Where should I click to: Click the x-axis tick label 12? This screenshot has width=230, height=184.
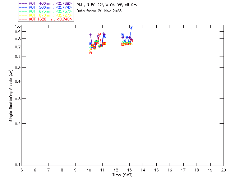click(x=116, y=170)
